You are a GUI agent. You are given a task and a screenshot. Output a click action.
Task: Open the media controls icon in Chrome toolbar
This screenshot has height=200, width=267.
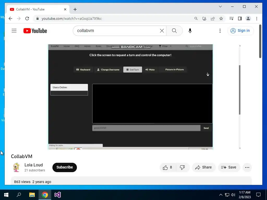232,18
